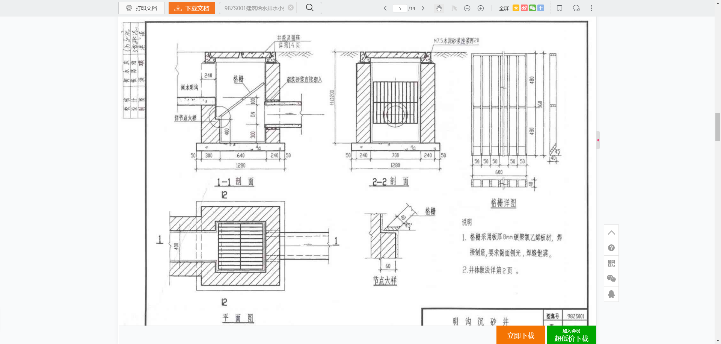Zoom in with the plus icon
Image resolution: width=721 pixels, height=344 pixels.
point(481,8)
